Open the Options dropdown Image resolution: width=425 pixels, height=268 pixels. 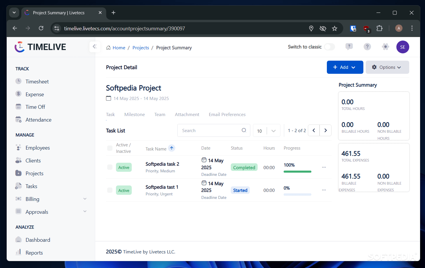387,67
